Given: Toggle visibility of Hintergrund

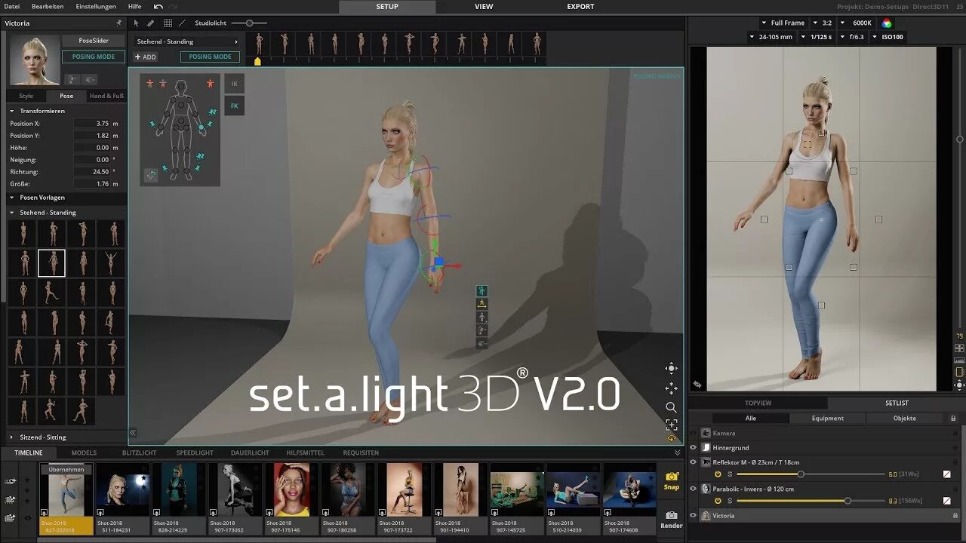Looking at the screenshot, I should click(694, 447).
